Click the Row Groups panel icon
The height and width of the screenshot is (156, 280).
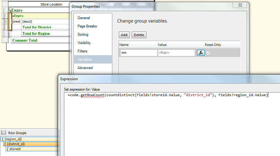pyautogui.click(x=3, y=133)
